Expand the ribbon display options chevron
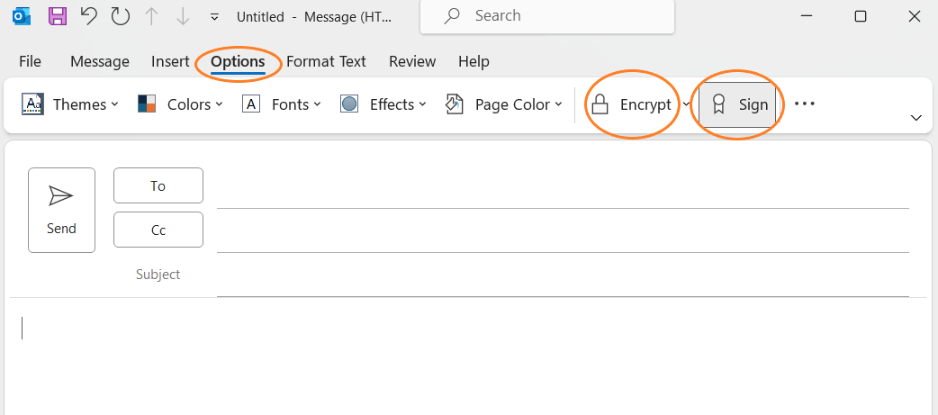The image size is (938, 415). tap(915, 118)
